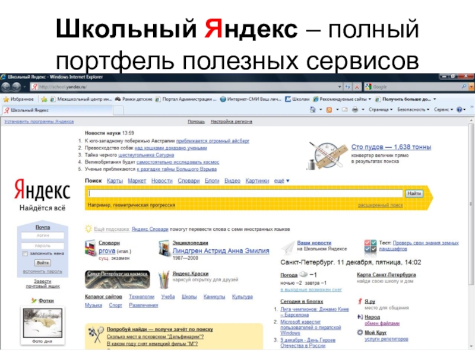Open a new blank browser tab
This screenshot has width=475, height=356.
pyautogui.click(x=118, y=110)
